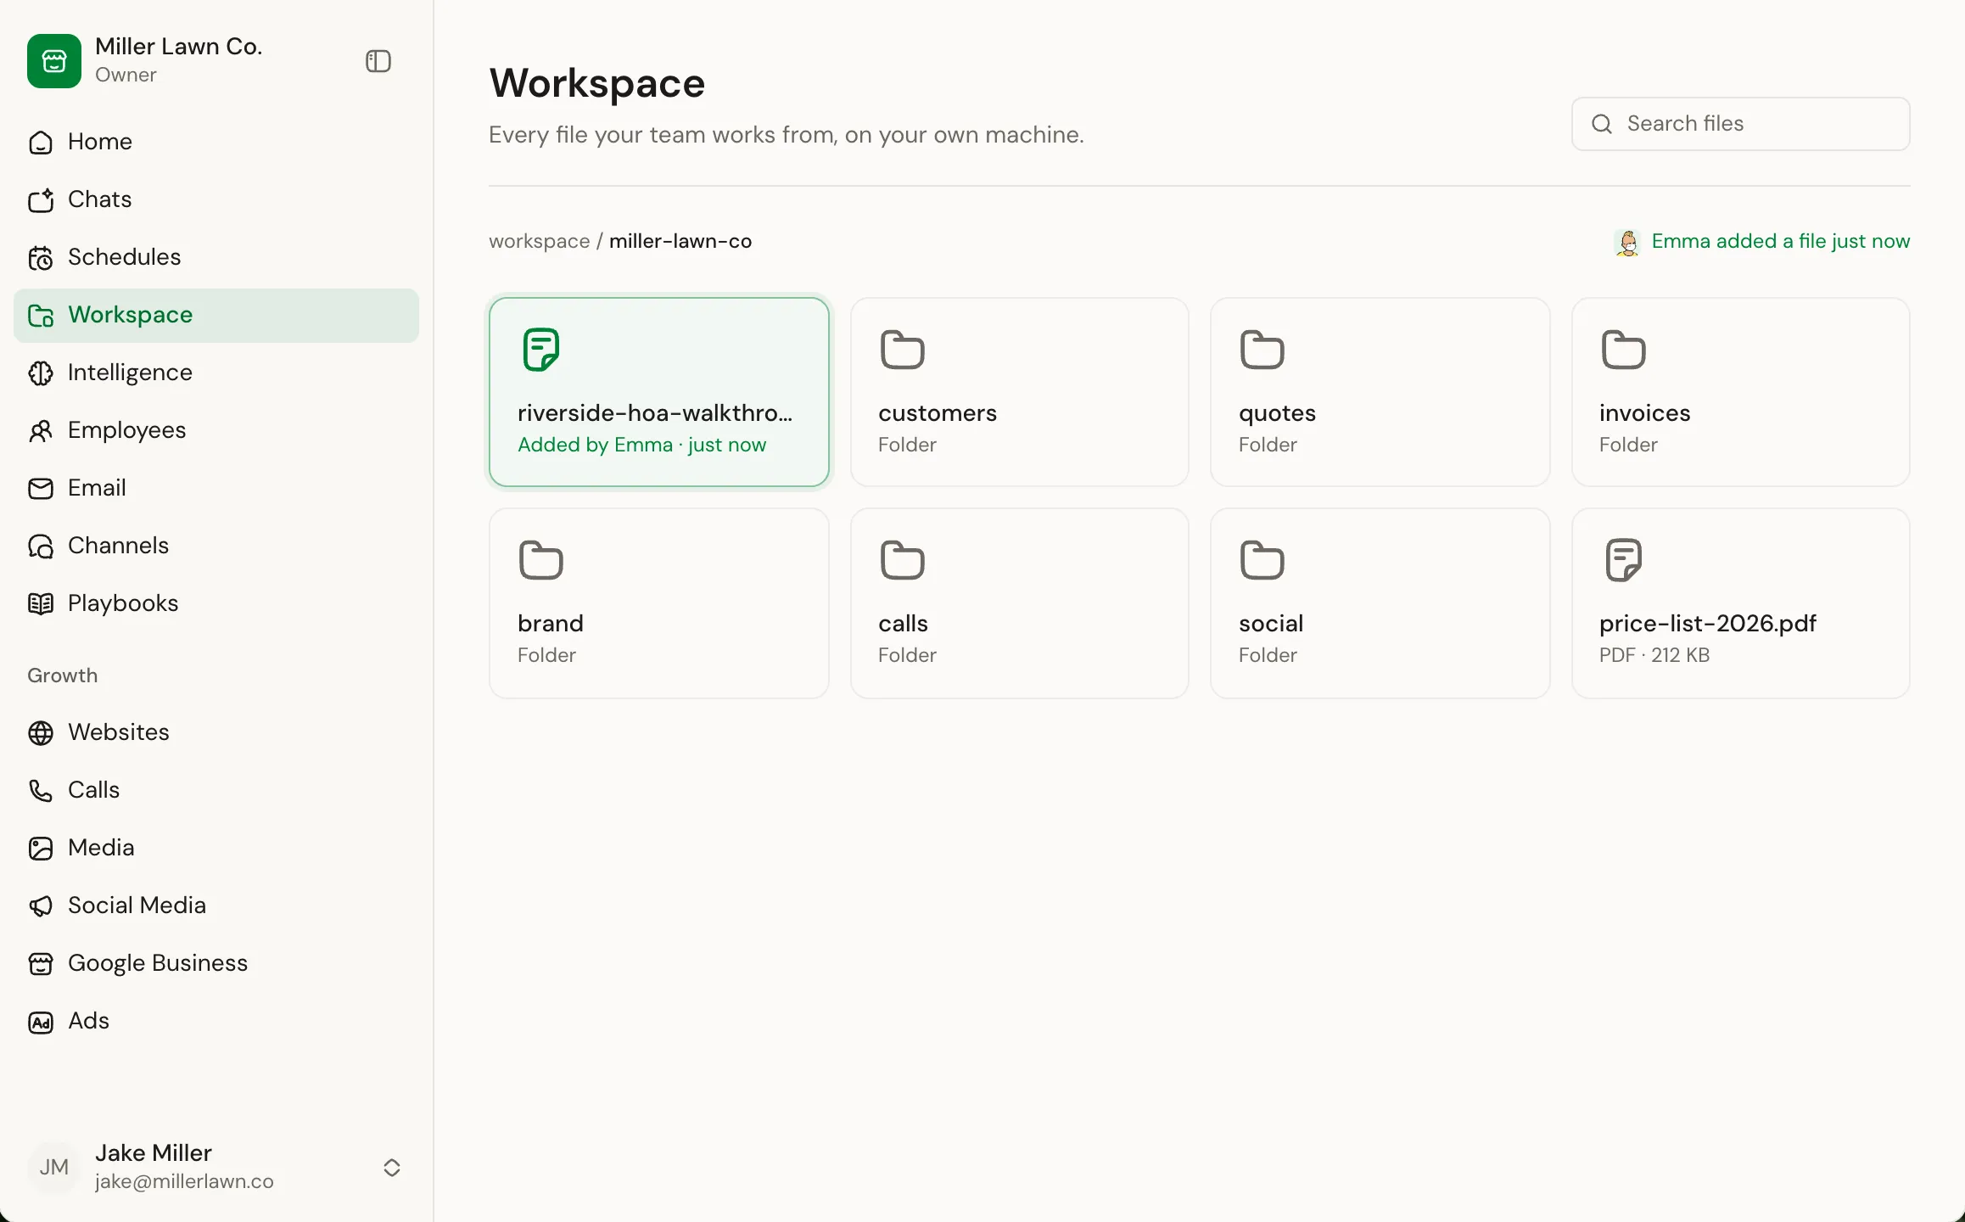Click the Employees people icon
Viewport: 1965px width, 1222px height.
click(41, 430)
